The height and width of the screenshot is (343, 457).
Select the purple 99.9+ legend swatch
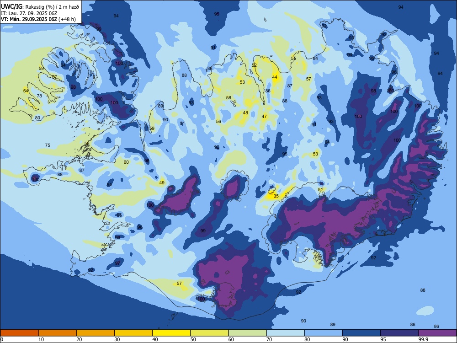(437, 333)
